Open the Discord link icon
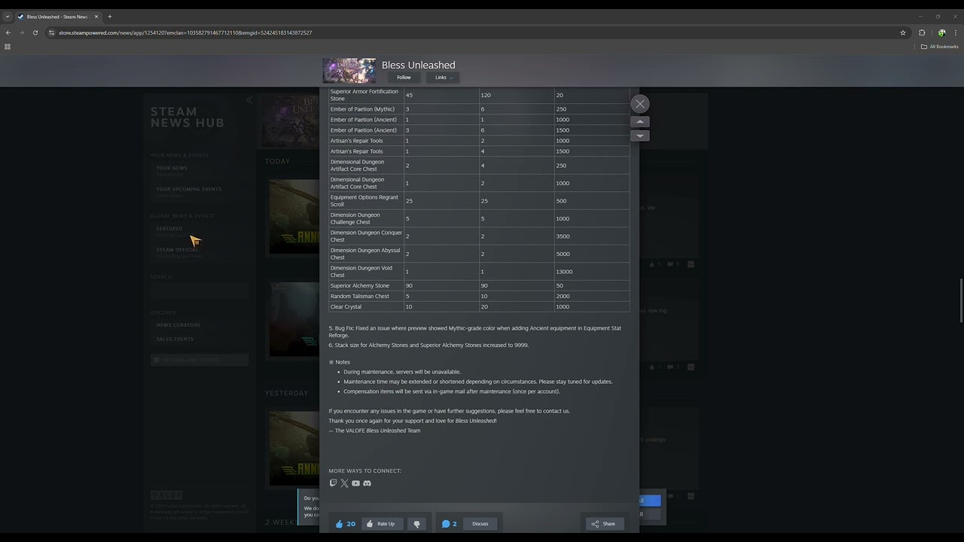 click(x=367, y=483)
